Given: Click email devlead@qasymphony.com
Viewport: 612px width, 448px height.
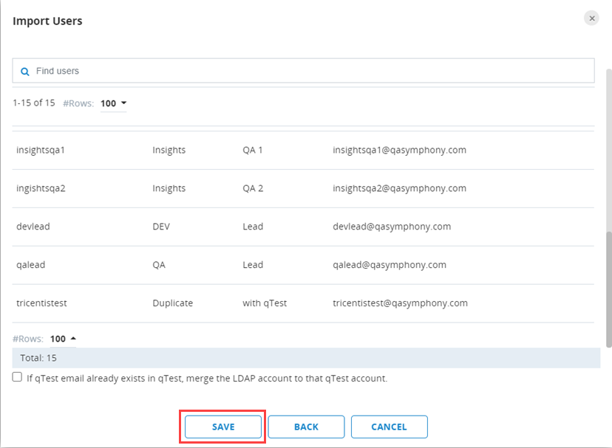Looking at the screenshot, I should (392, 227).
